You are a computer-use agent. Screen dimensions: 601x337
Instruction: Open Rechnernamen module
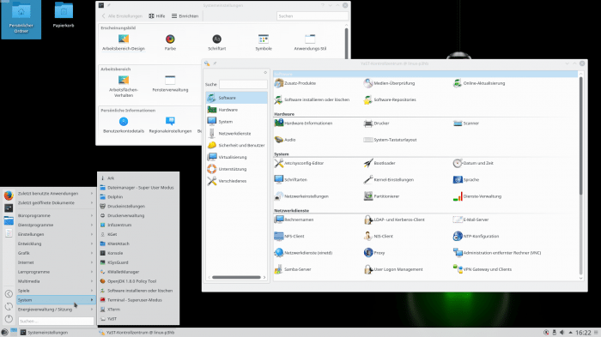click(x=294, y=220)
